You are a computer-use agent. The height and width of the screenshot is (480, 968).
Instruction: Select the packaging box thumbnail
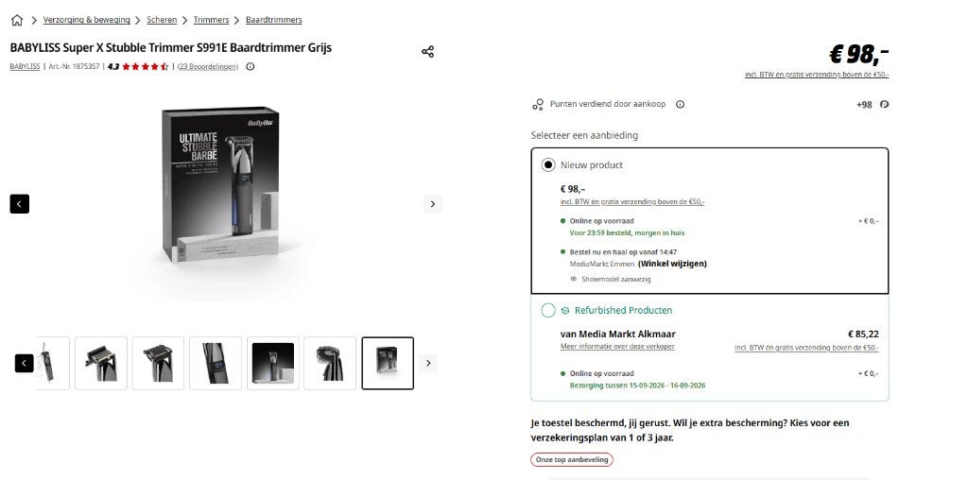(x=388, y=364)
